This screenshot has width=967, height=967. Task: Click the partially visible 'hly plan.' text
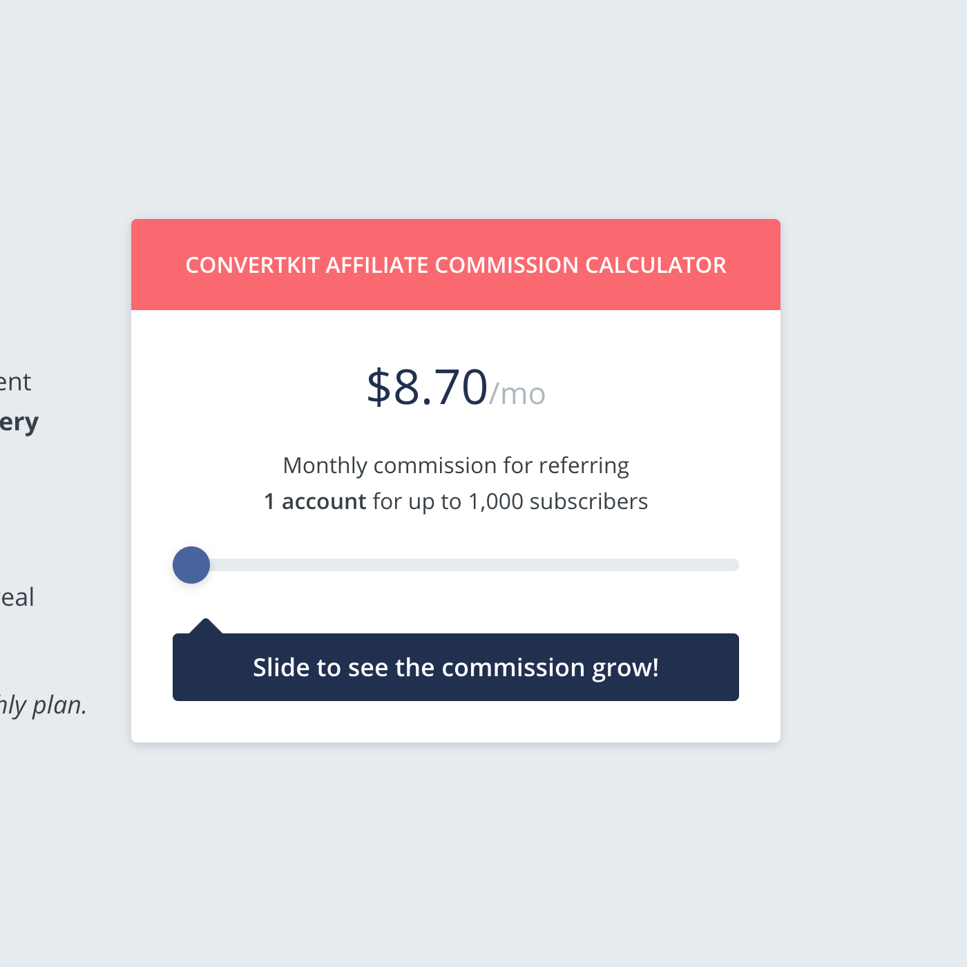point(43,705)
